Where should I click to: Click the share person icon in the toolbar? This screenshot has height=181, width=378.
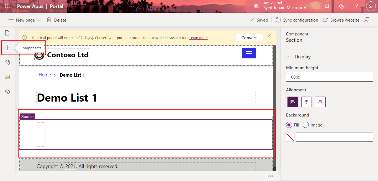[x=367, y=20]
